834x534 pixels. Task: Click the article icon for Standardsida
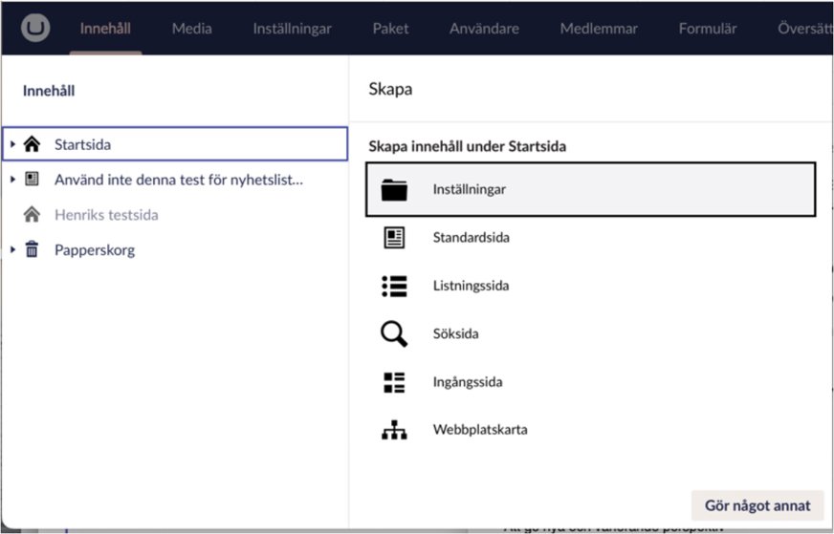(x=394, y=238)
